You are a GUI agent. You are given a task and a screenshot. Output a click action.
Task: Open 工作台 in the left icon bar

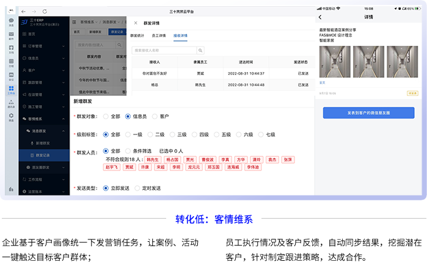pos(12,90)
